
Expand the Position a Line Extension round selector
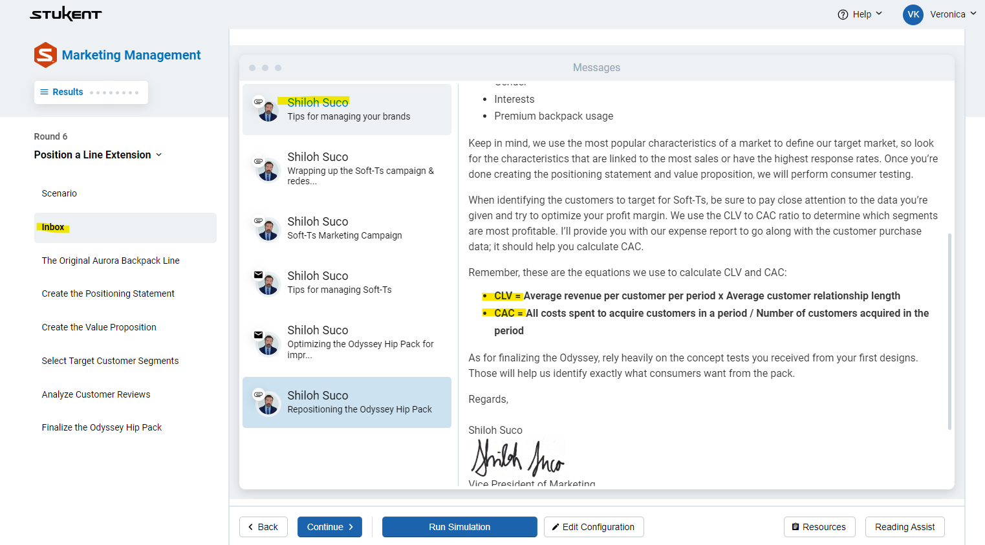coord(98,155)
